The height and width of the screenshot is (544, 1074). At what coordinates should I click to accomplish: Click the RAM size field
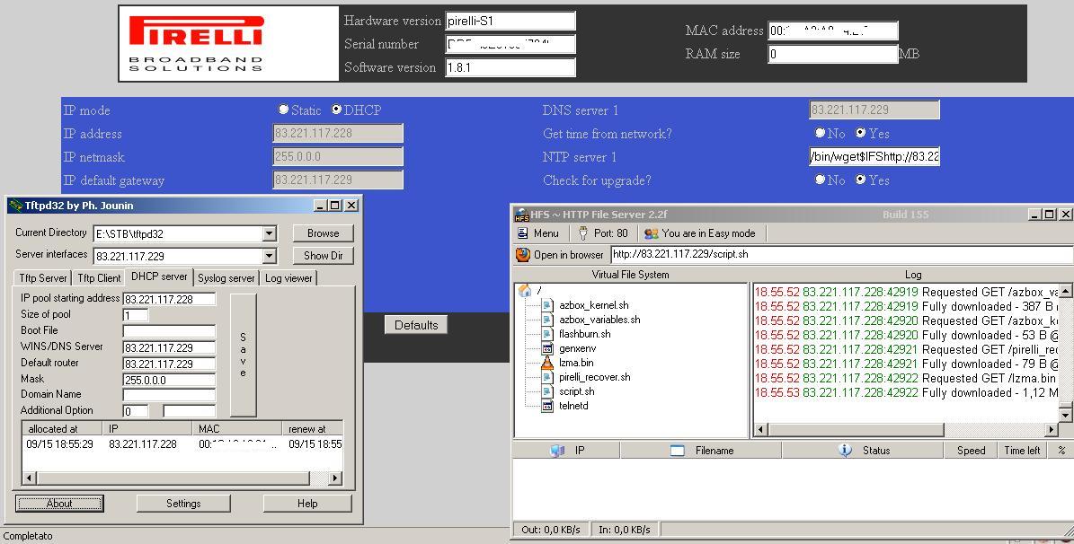(x=833, y=53)
